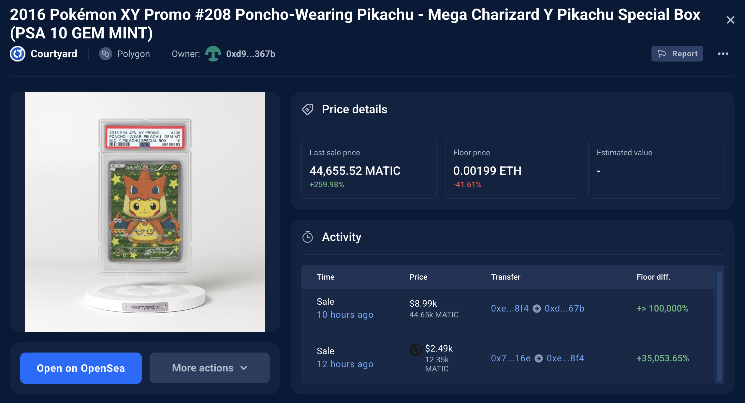Screen dimensions: 745x403
Task: Open the sale from 10 hours ago
Action: (345, 314)
